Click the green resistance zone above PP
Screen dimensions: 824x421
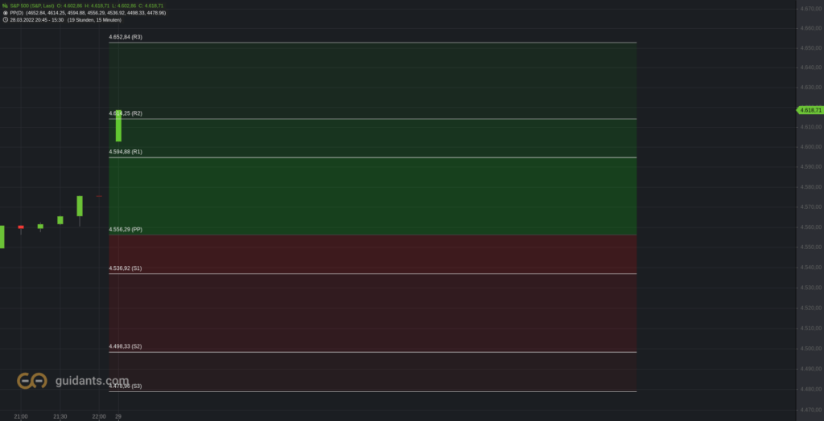pos(373,138)
